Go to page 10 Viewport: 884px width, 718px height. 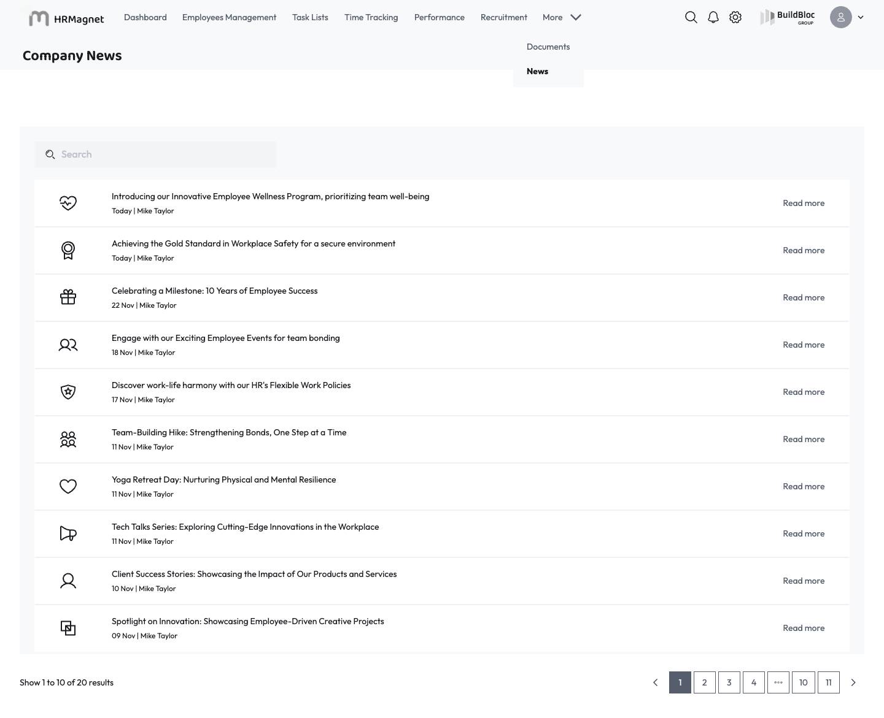[x=804, y=682]
